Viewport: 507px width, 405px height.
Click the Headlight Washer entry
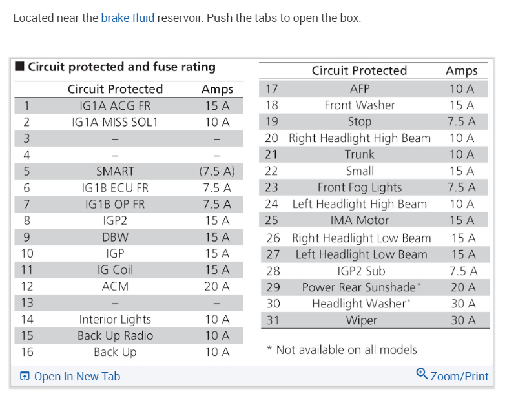tap(361, 304)
